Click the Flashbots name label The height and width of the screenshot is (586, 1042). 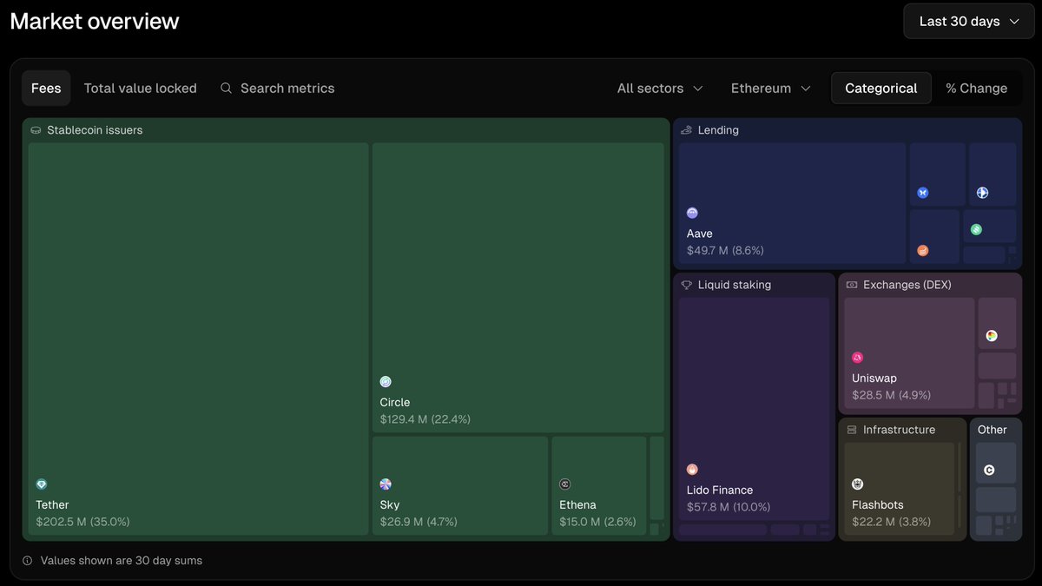878,504
